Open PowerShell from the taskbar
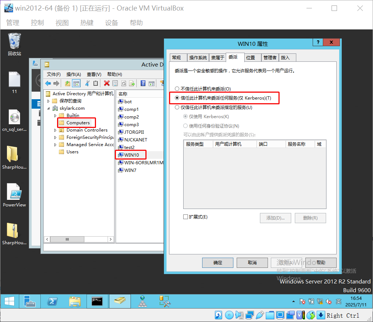Viewport: 373px width, 322px height. coord(52,301)
